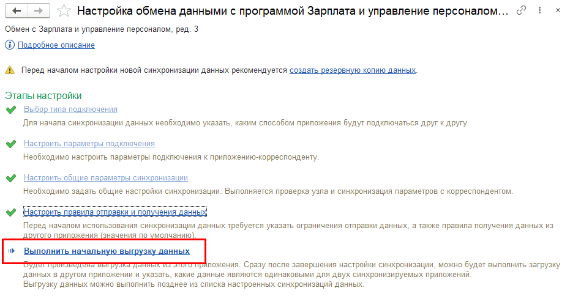Click the forward navigation arrow
This screenshot has width=570, height=307.
point(38,11)
